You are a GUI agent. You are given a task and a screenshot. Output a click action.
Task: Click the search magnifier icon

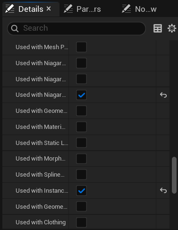tap(15, 28)
